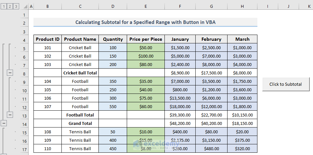This screenshot has width=313, height=155.
Task: Select column F header
Action: tap(180, 6)
